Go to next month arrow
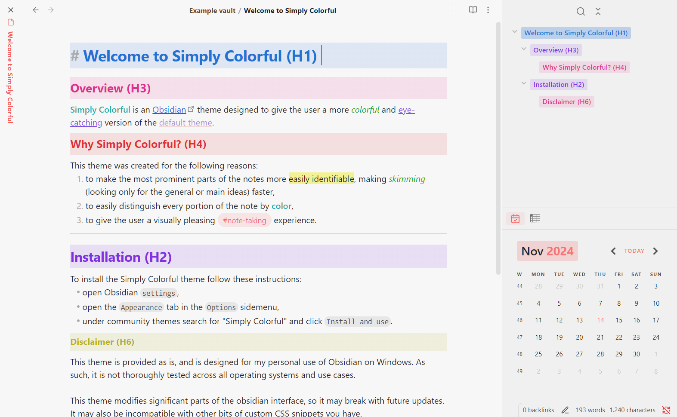The height and width of the screenshot is (417, 677). [655, 251]
